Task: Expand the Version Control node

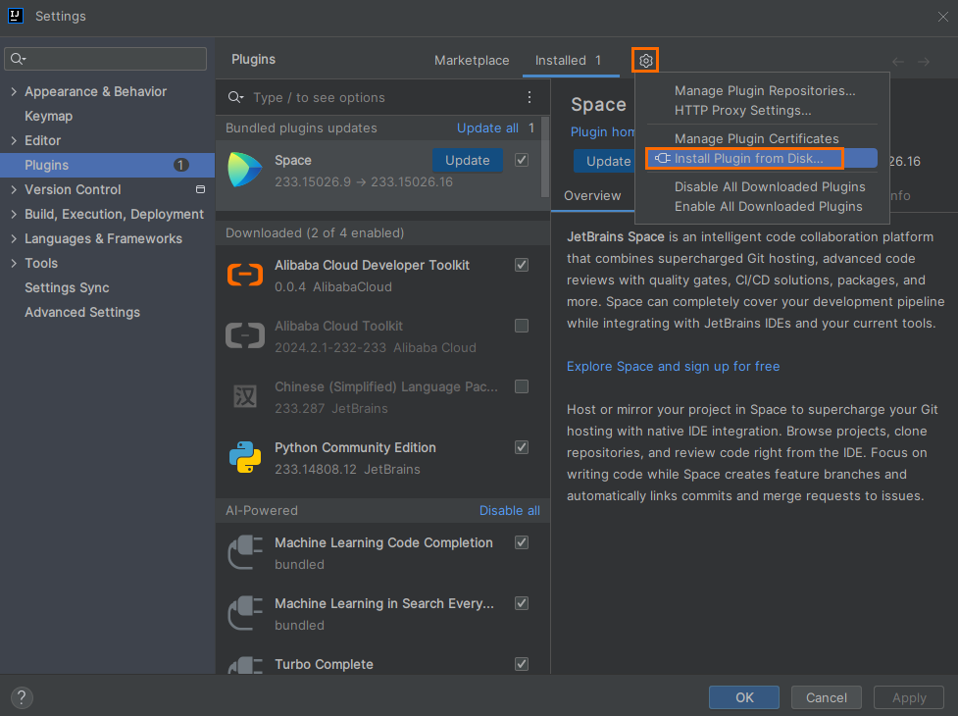Action: coord(14,189)
